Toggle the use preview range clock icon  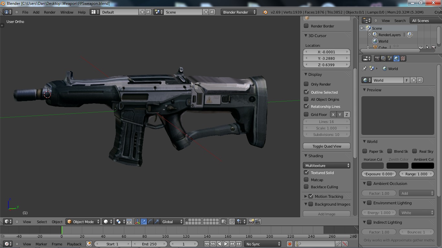click(89, 244)
